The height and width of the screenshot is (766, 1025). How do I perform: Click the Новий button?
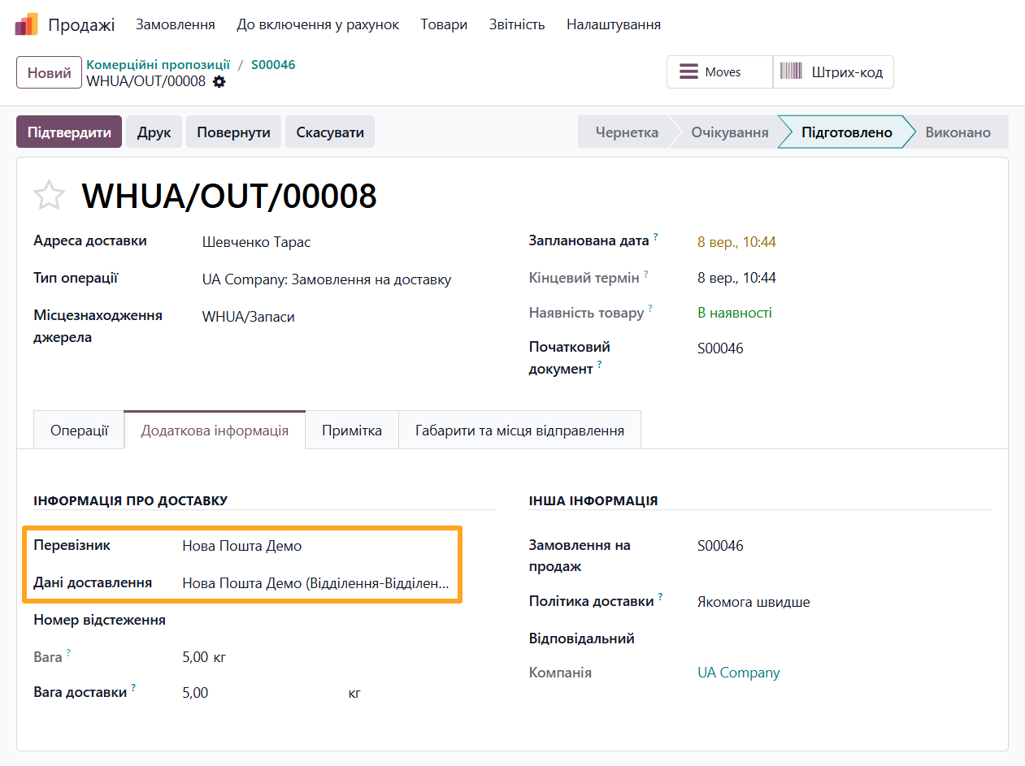point(50,72)
